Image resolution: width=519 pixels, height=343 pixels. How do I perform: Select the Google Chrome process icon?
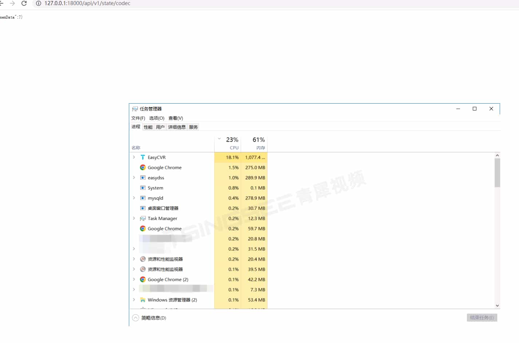(142, 167)
